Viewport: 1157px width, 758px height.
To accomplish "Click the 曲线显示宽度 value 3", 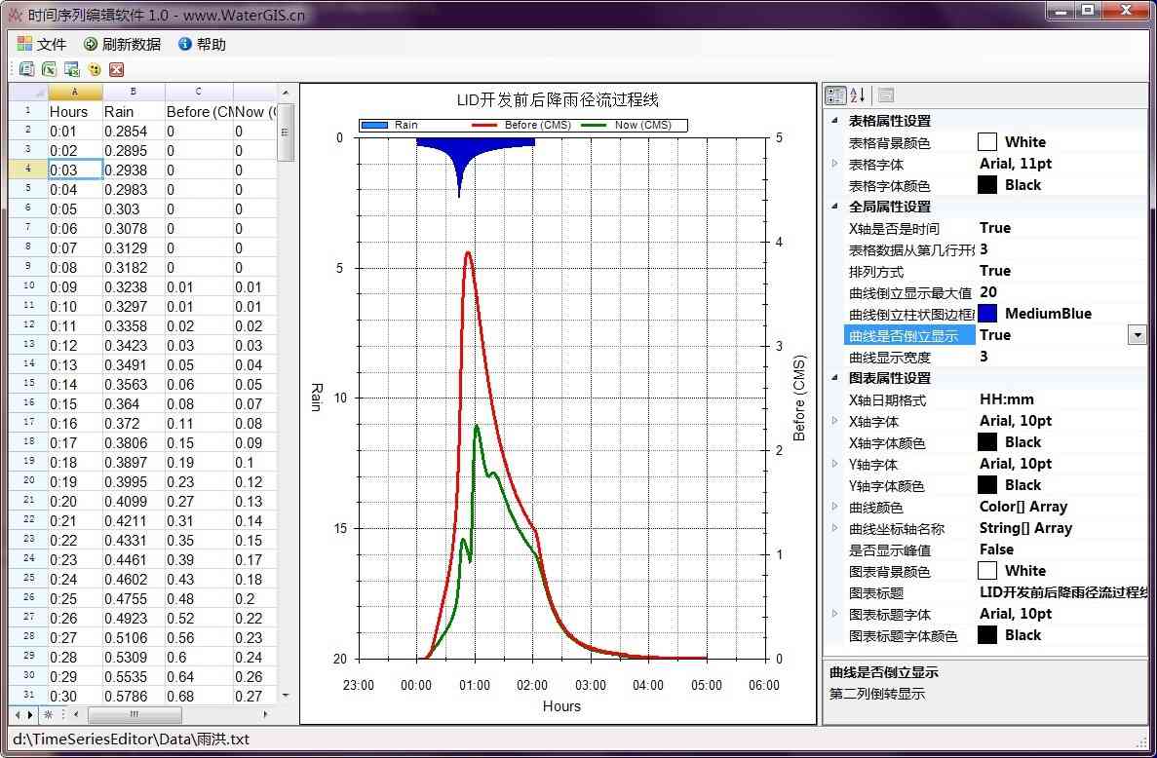I will (983, 357).
